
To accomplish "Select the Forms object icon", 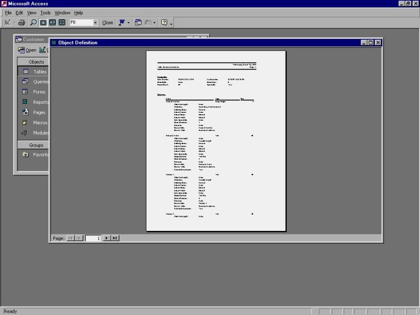I will pos(25,92).
